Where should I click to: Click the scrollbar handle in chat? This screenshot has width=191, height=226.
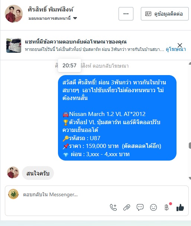point(190,145)
